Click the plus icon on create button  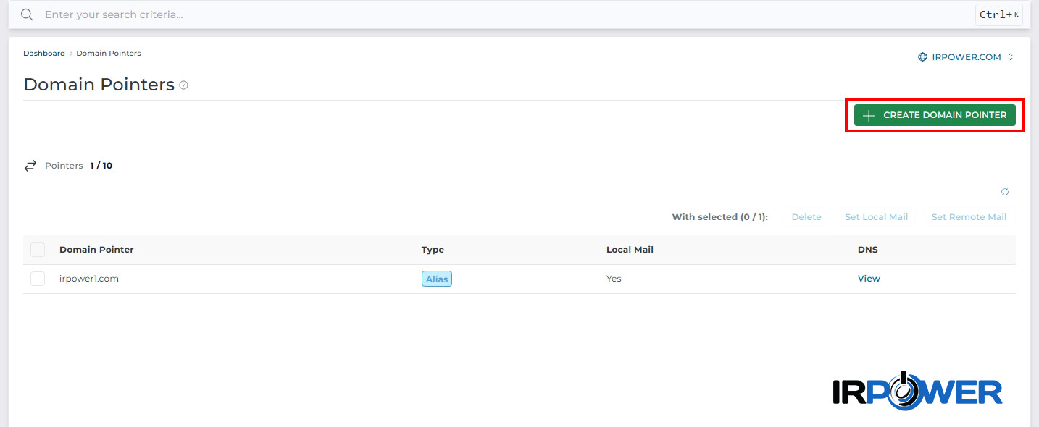coord(869,115)
